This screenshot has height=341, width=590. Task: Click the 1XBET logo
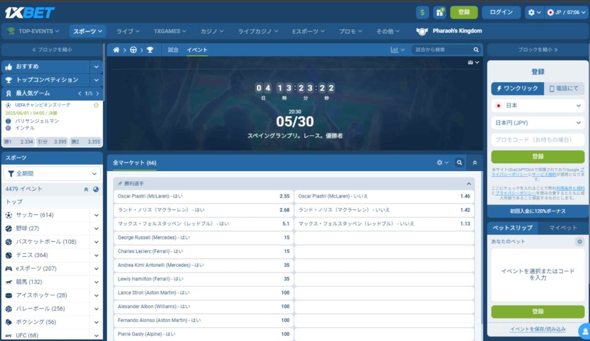pos(29,13)
